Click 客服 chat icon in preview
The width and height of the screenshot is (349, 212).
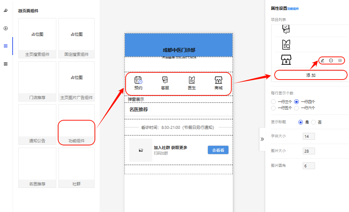pyautogui.click(x=165, y=80)
